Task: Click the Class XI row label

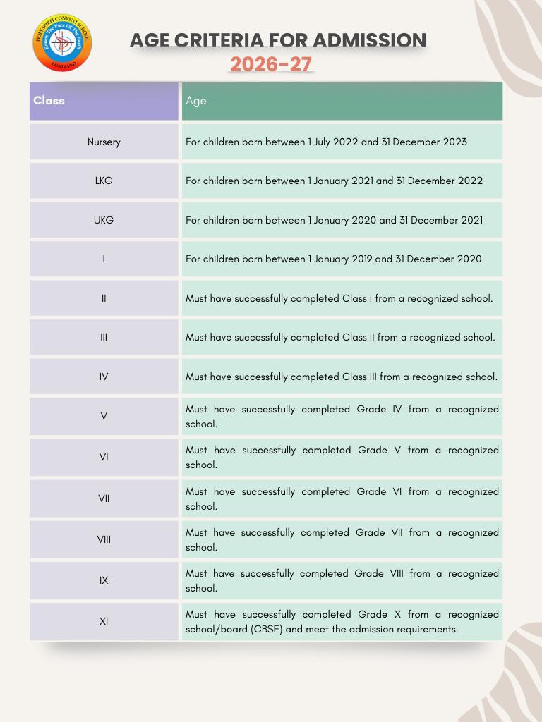Action: tap(104, 621)
